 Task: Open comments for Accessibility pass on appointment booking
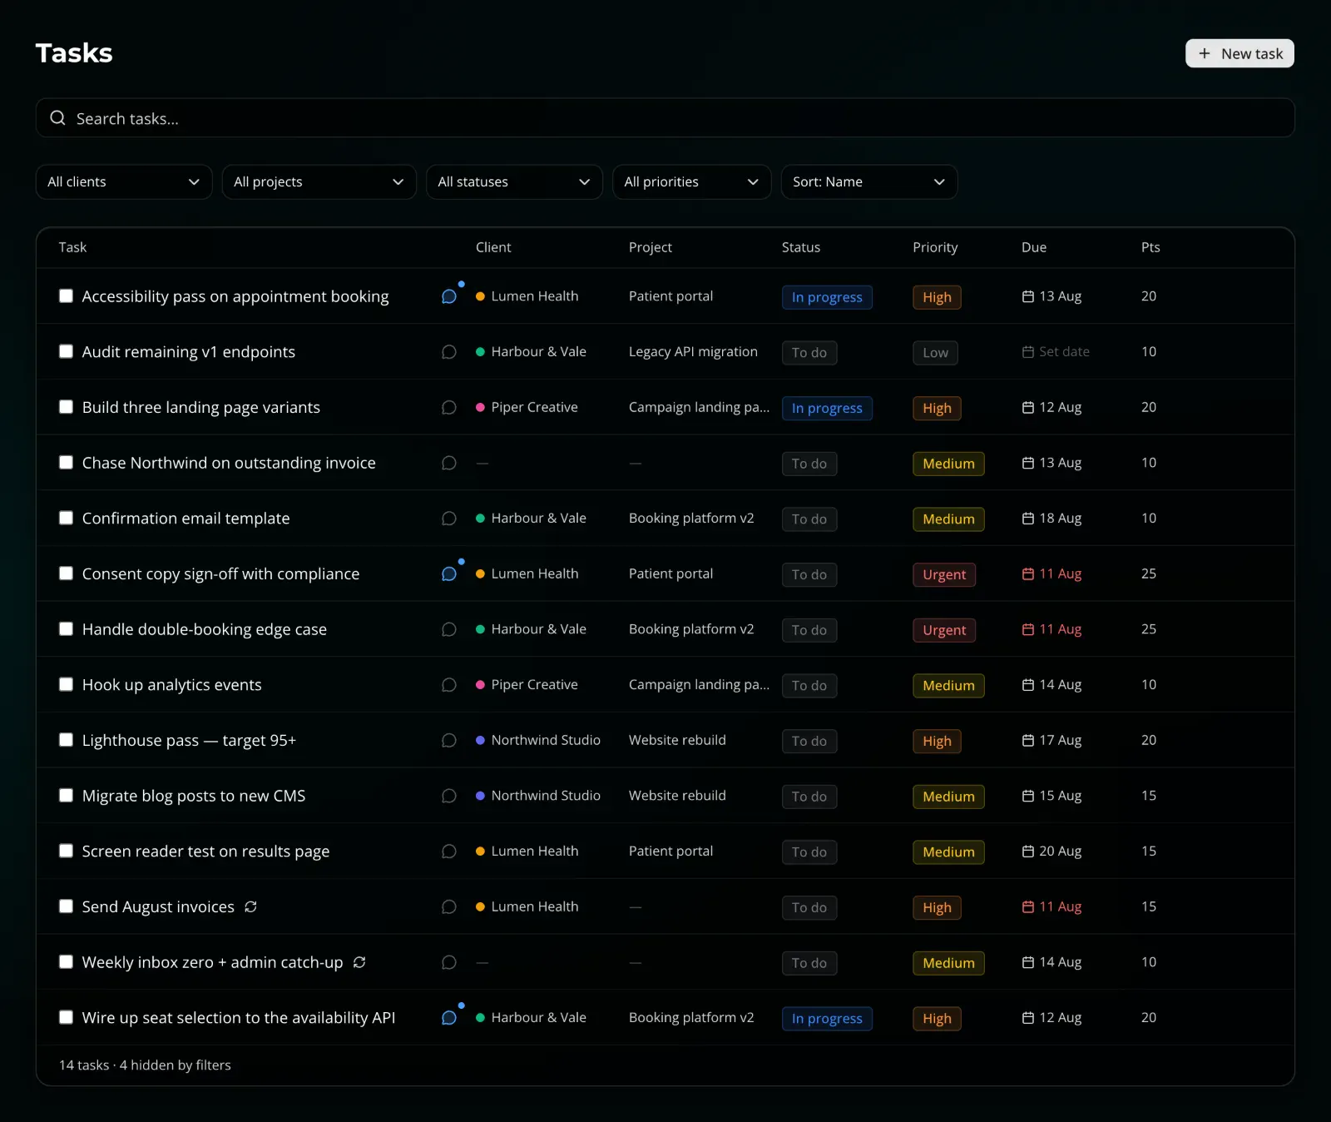(449, 296)
